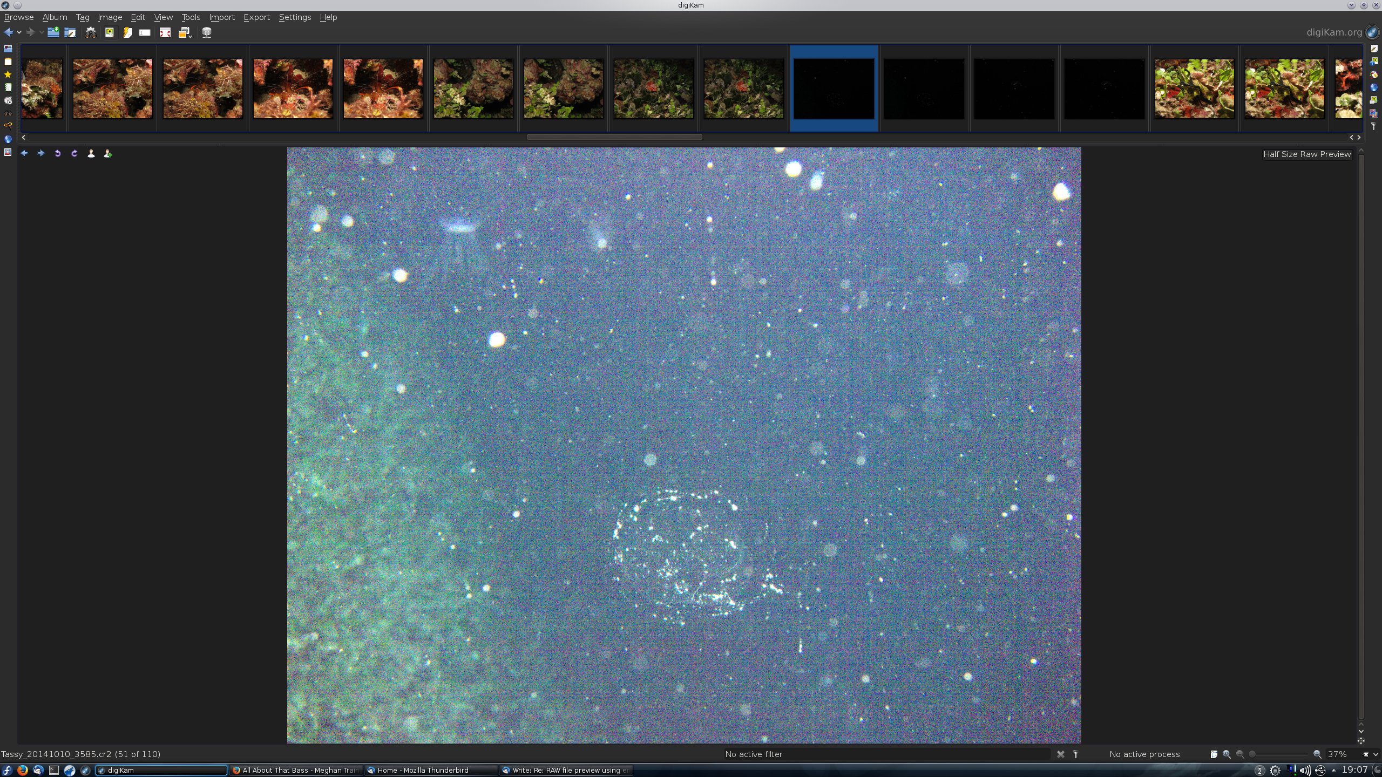Click the add face tag icon
Image resolution: width=1382 pixels, height=777 pixels.
pyautogui.click(x=108, y=154)
